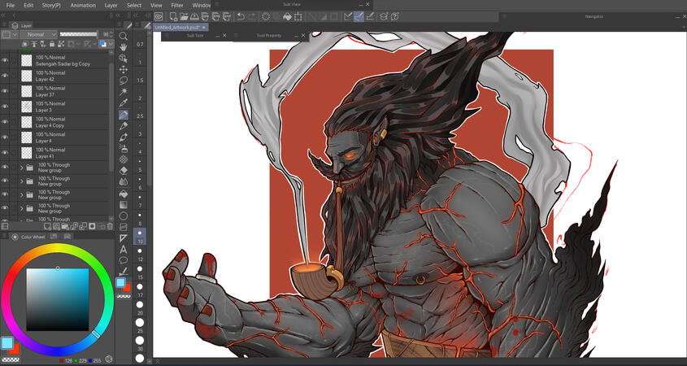Image resolution: width=687 pixels, height=366 pixels.
Task: Select the Eyedropper tool
Action: (x=123, y=103)
